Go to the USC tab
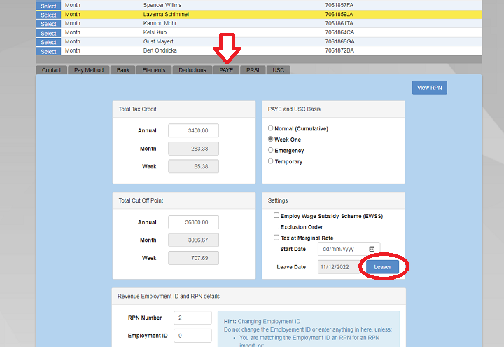The image size is (504, 347). pos(278,70)
